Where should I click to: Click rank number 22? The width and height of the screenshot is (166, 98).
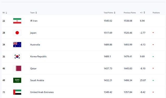(4, 21)
